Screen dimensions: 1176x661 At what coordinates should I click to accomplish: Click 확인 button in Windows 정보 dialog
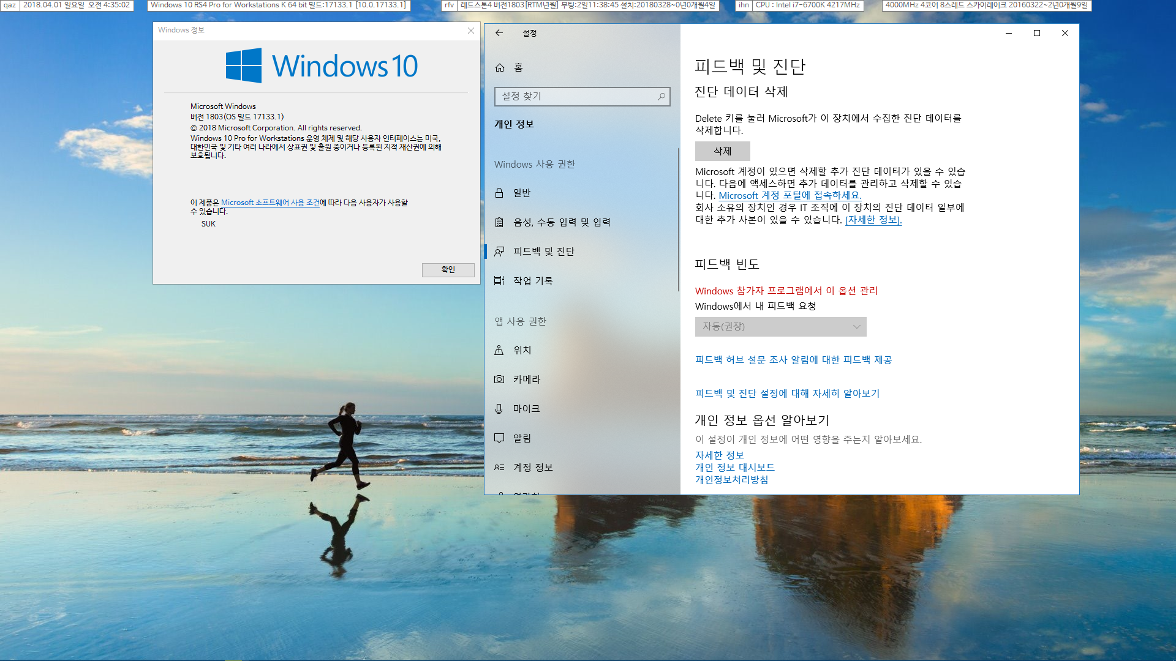click(x=448, y=270)
